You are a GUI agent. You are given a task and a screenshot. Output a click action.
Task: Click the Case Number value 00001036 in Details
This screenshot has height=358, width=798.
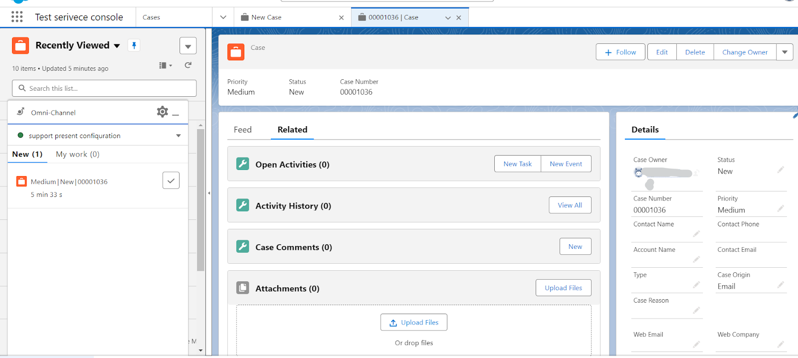point(649,210)
